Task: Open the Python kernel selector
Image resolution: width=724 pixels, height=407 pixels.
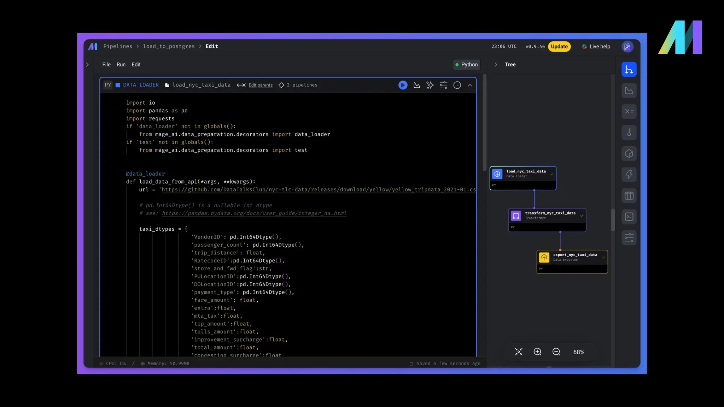Action: click(466, 65)
